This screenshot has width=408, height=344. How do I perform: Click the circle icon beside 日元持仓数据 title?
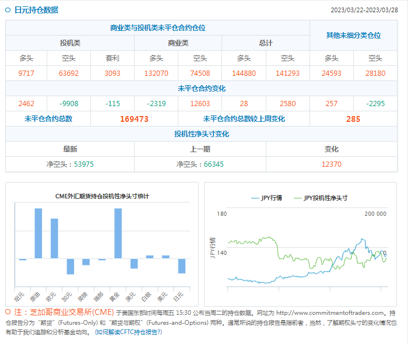pyautogui.click(x=8, y=10)
